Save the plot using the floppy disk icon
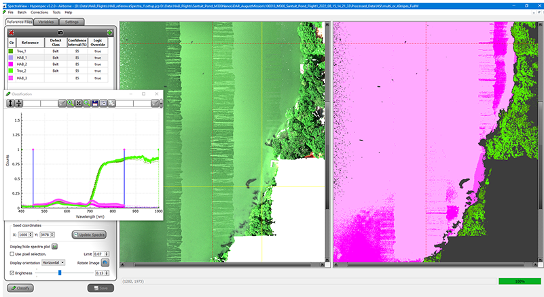 point(95,103)
